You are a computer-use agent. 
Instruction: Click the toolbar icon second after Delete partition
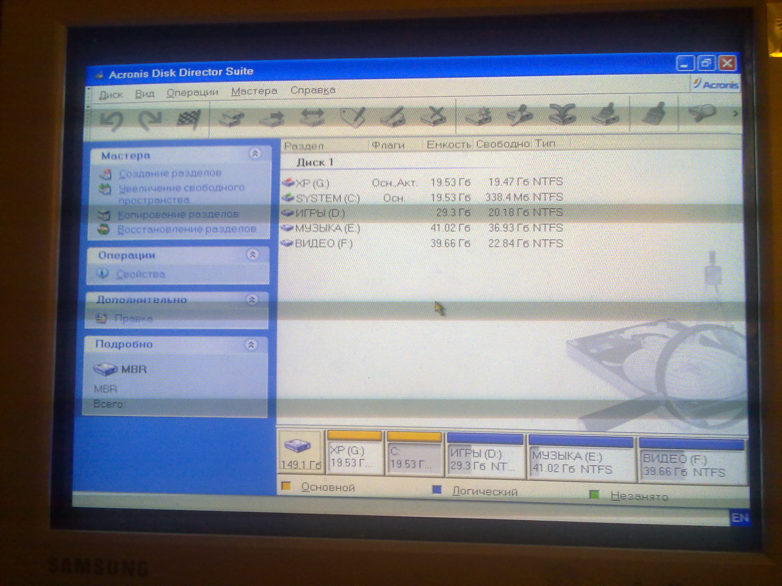coord(520,114)
